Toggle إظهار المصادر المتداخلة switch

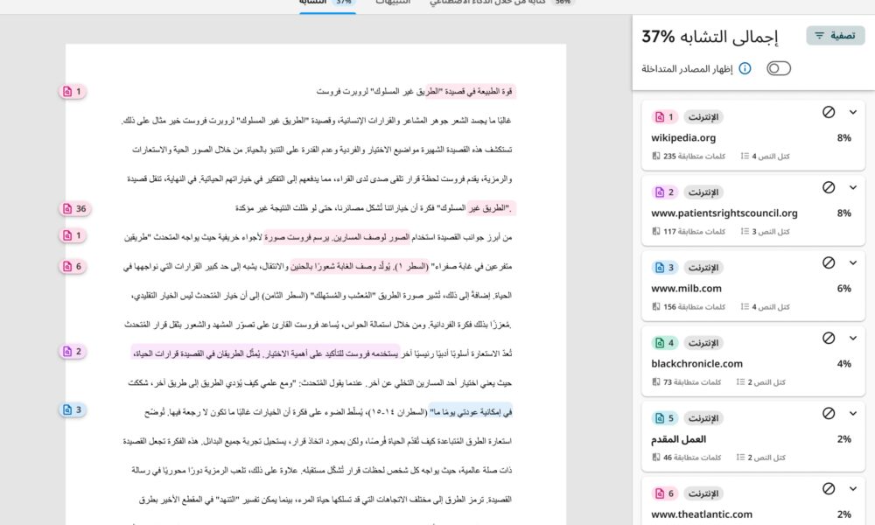(779, 68)
